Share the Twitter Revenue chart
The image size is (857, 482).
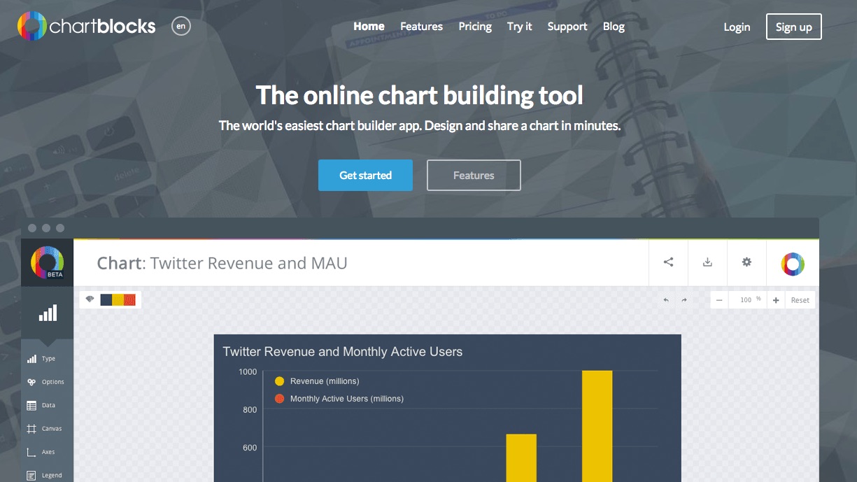coord(668,262)
